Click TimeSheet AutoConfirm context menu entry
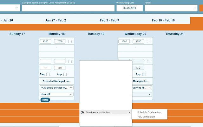This screenshot has height=127, width=203. click(106, 112)
